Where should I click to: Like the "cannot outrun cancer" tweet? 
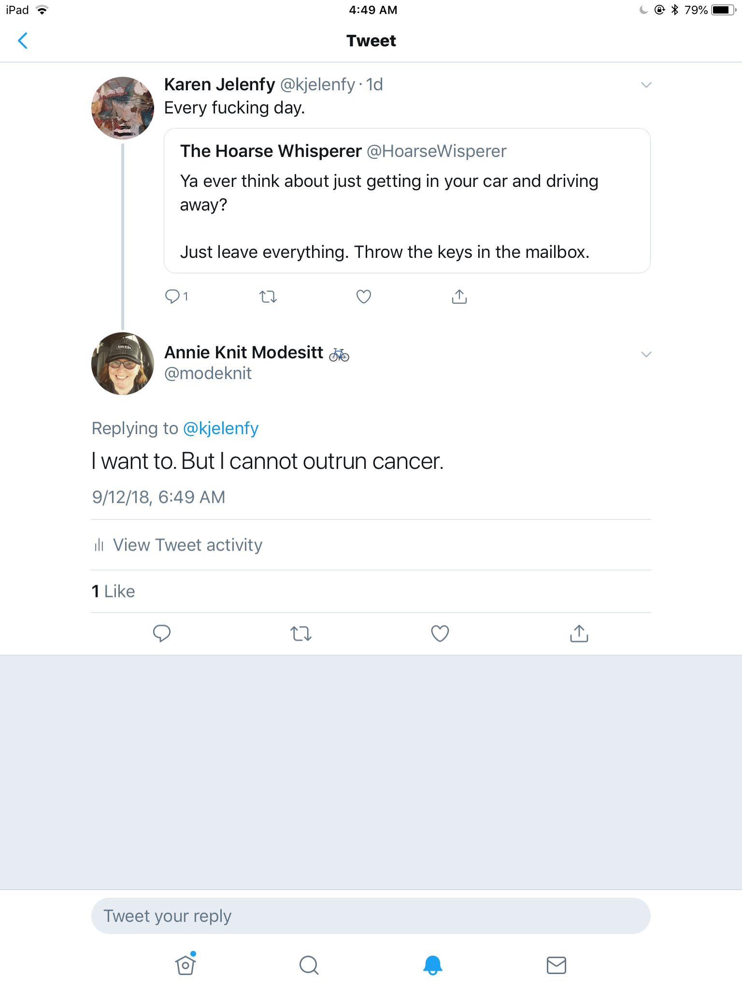[x=440, y=633]
